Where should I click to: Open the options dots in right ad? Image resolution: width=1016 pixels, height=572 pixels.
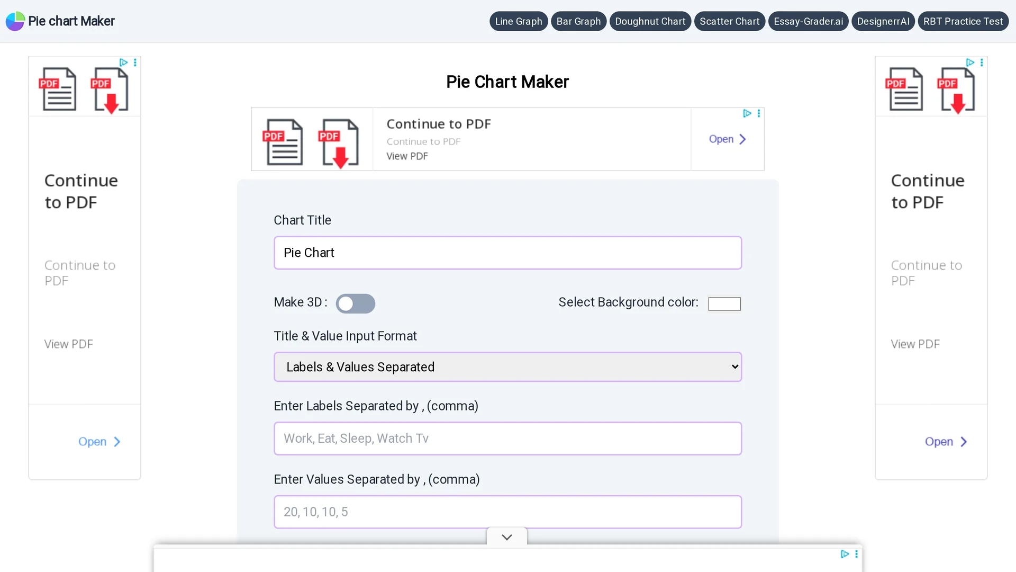click(982, 62)
